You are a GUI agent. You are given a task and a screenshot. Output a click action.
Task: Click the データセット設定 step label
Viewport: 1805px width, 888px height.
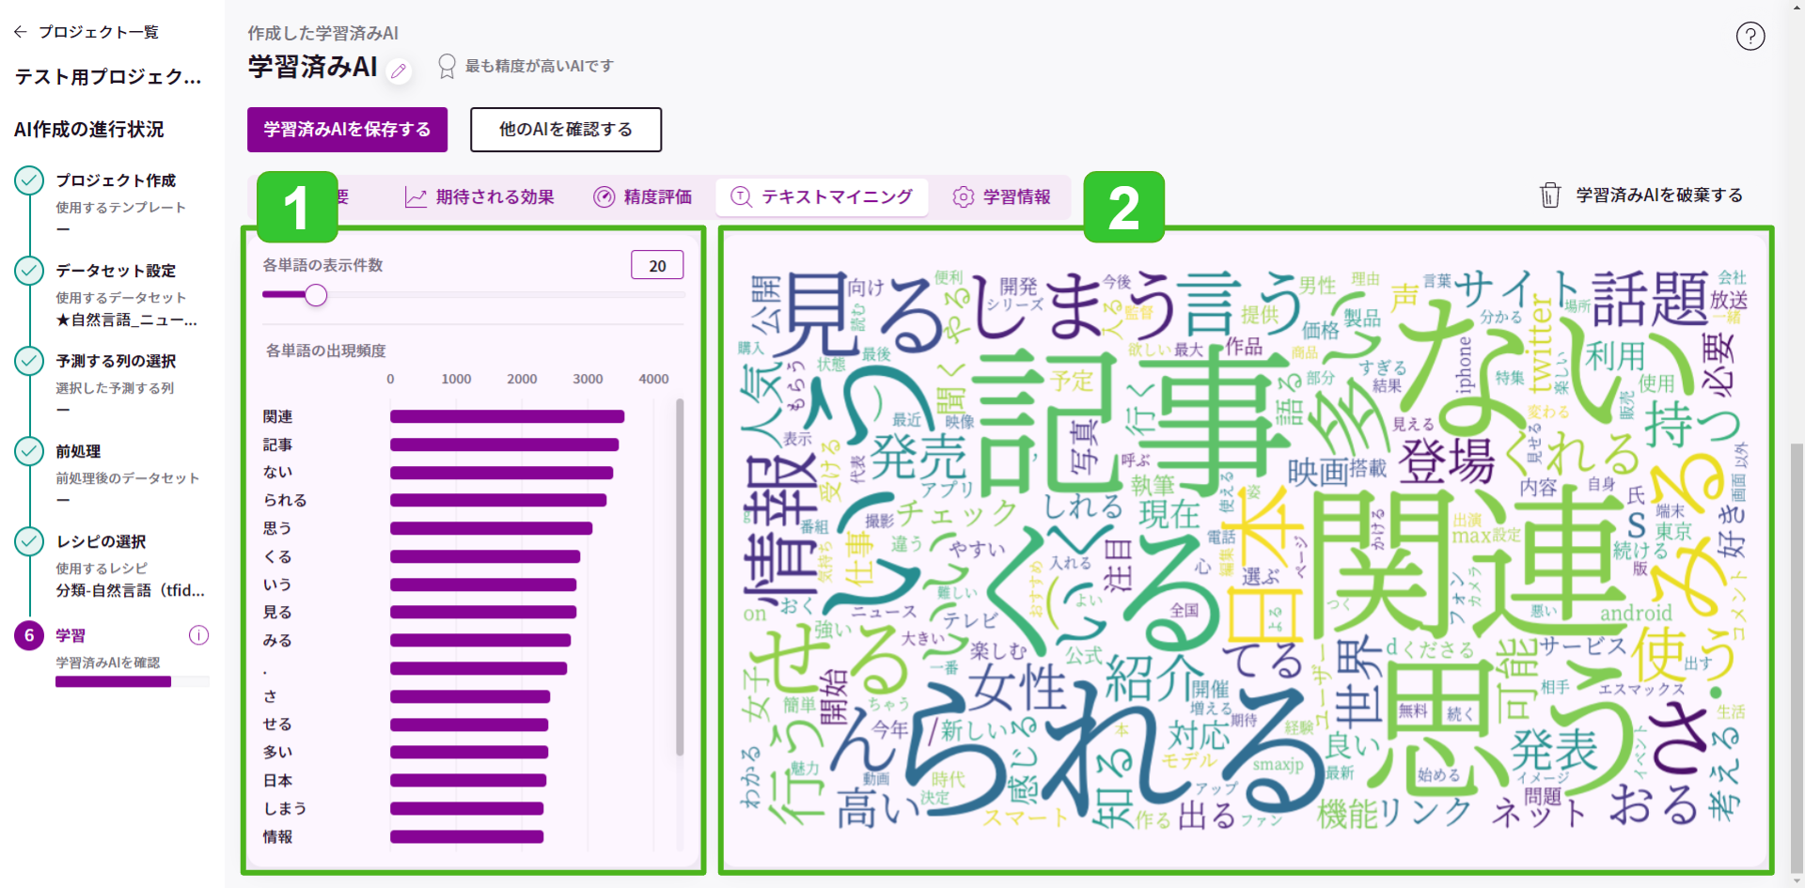coord(116,271)
